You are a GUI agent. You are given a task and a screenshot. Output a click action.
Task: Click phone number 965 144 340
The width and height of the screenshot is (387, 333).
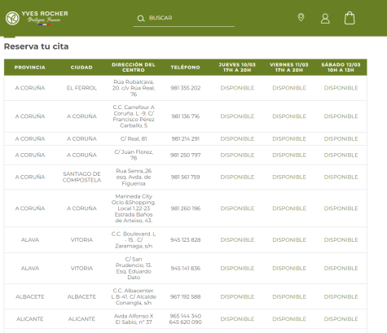coord(185,316)
